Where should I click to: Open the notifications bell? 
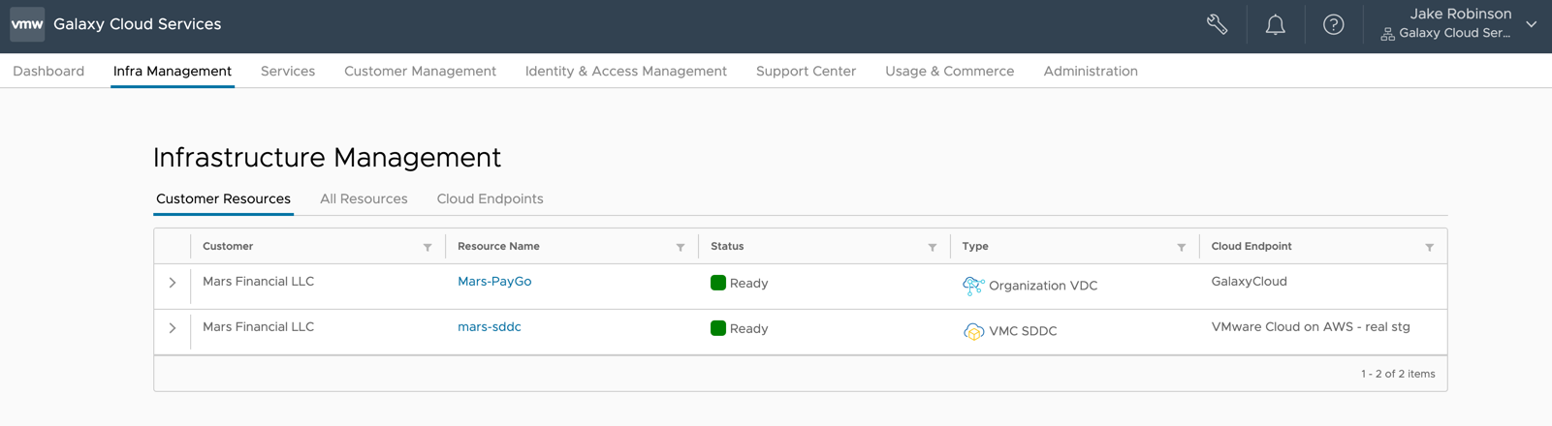pos(1276,25)
